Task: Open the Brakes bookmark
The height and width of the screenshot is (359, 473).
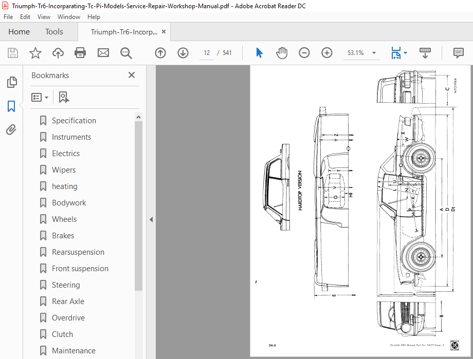Action: (x=63, y=236)
